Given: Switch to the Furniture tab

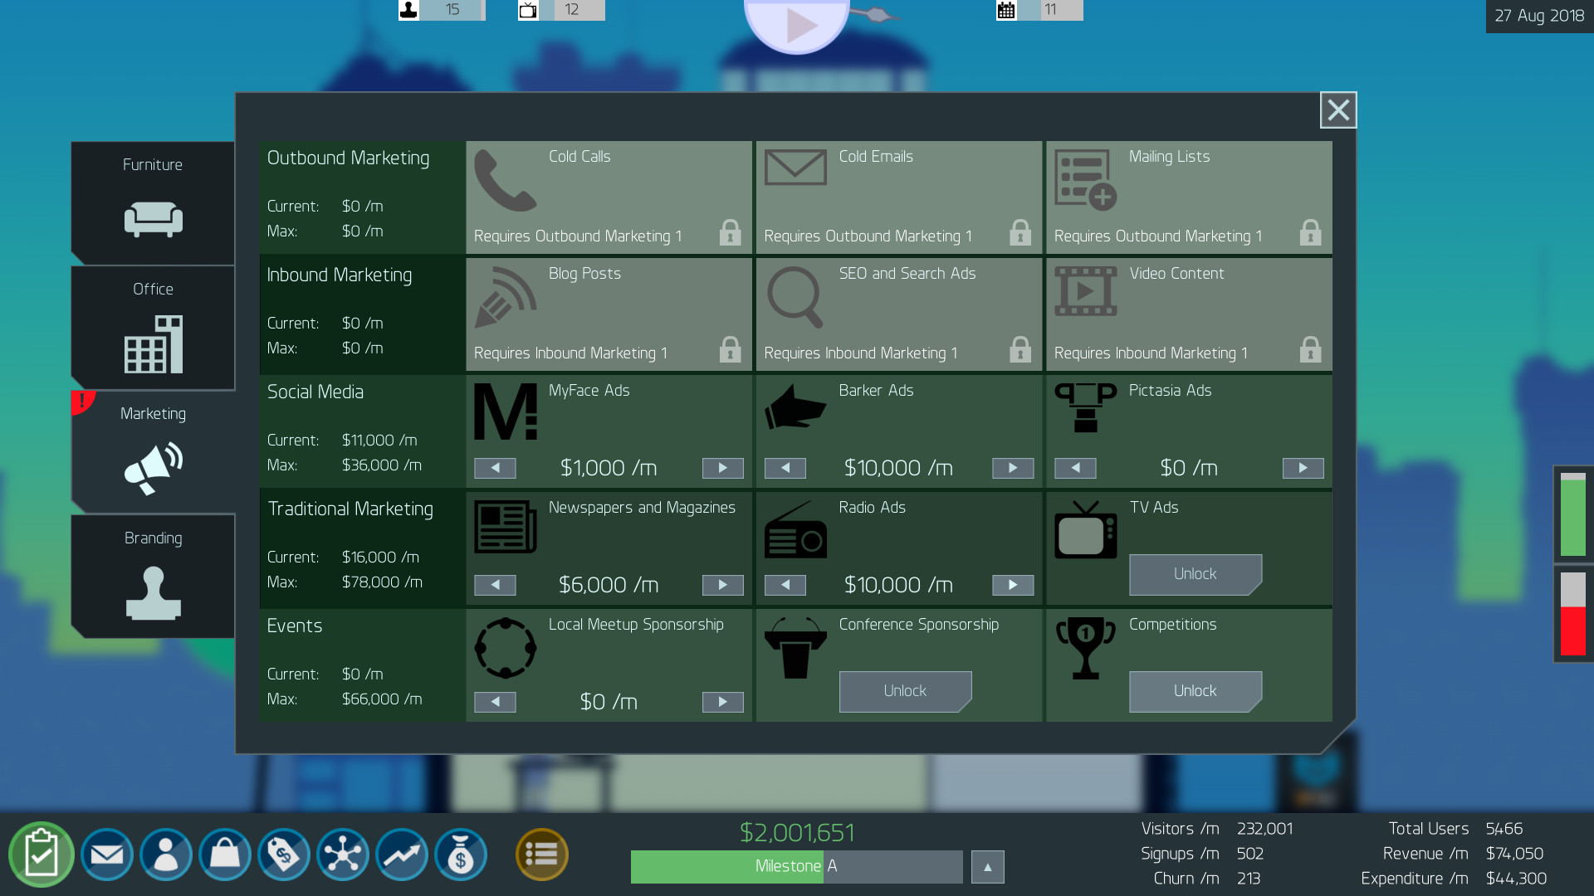Looking at the screenshot, I should pos(153,202).
